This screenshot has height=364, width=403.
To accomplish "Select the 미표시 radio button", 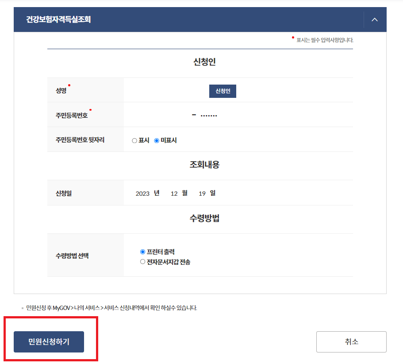I will [157, 140].
